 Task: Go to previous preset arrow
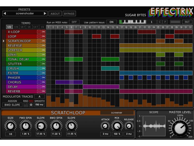click(x=5, y=13)
